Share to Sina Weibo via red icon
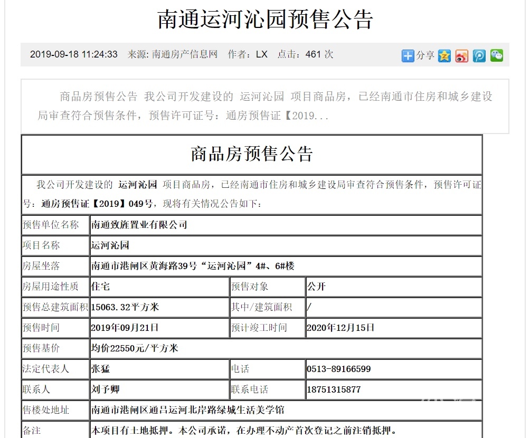This screenshot has width=530, height=438. pos(462,55)
